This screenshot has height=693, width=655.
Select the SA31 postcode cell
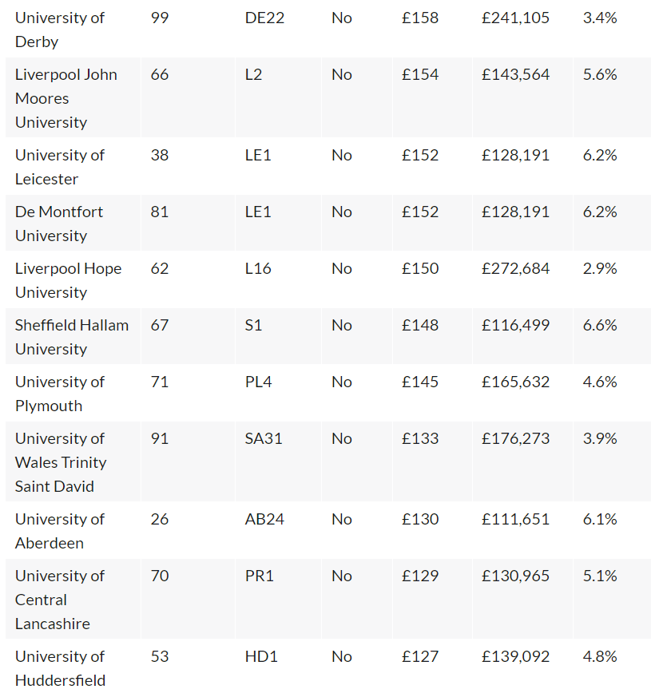point(279,461)
